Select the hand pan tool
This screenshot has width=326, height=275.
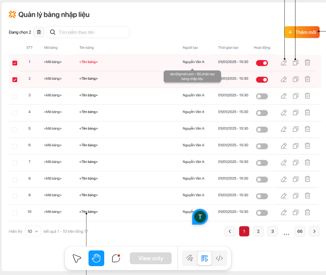(96, 258)
